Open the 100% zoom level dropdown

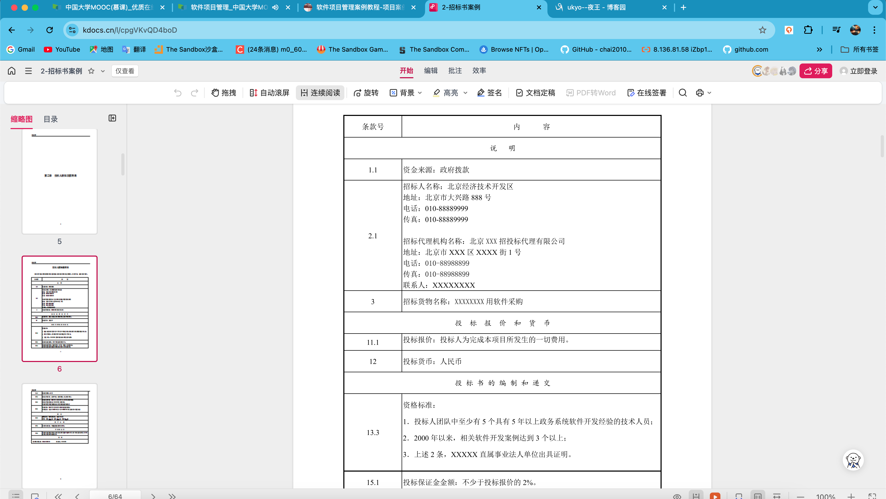click(825, 496)
